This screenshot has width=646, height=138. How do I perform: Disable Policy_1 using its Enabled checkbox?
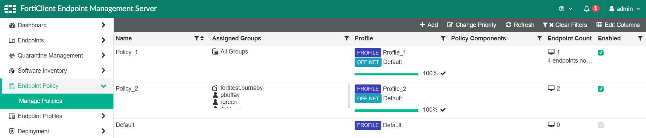[601, 53]
